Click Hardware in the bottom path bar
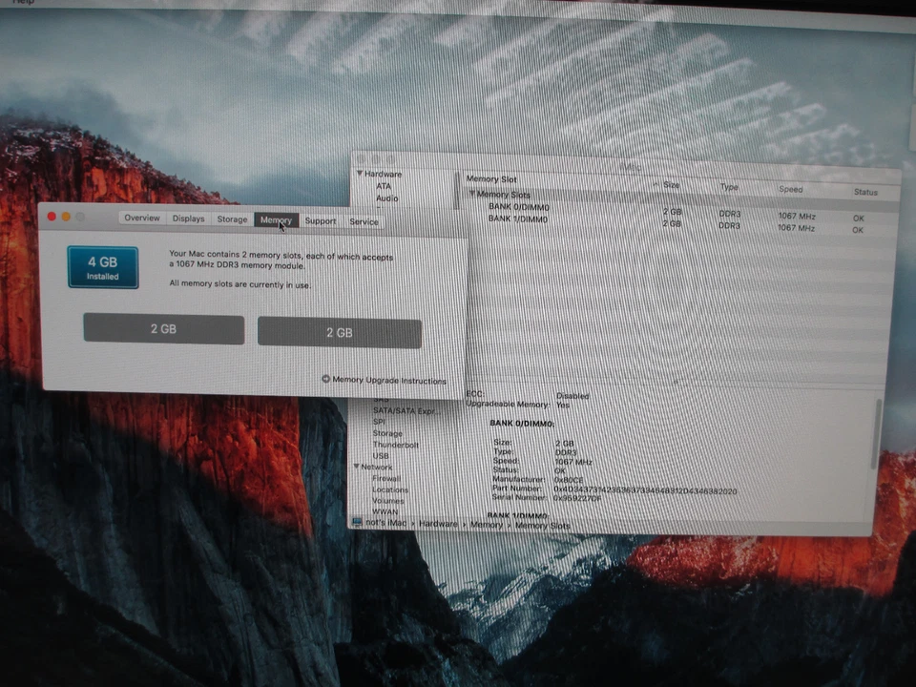Image resolution: width=916 pixels, height=687 pixels. 438,524
